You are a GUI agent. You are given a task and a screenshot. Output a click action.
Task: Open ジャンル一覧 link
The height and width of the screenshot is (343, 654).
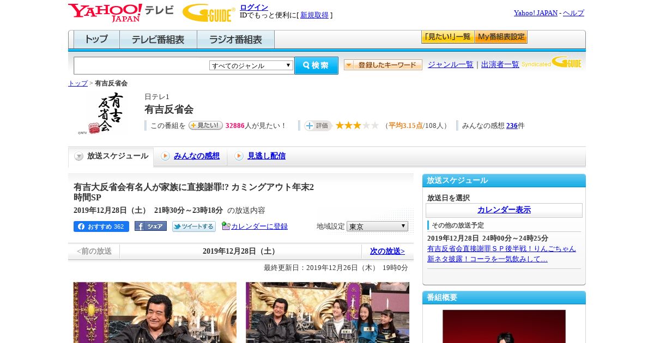point(451,64)
